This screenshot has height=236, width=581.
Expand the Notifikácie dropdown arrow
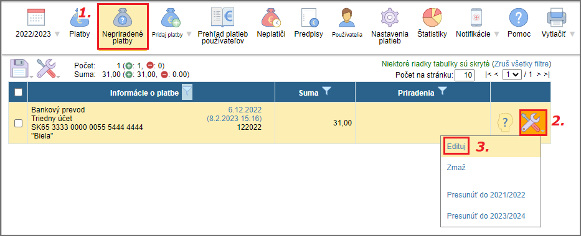496,34
